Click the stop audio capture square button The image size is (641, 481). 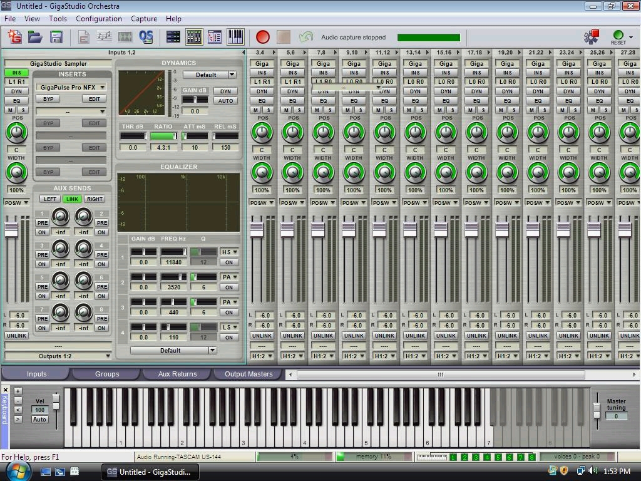pos(284,37)
